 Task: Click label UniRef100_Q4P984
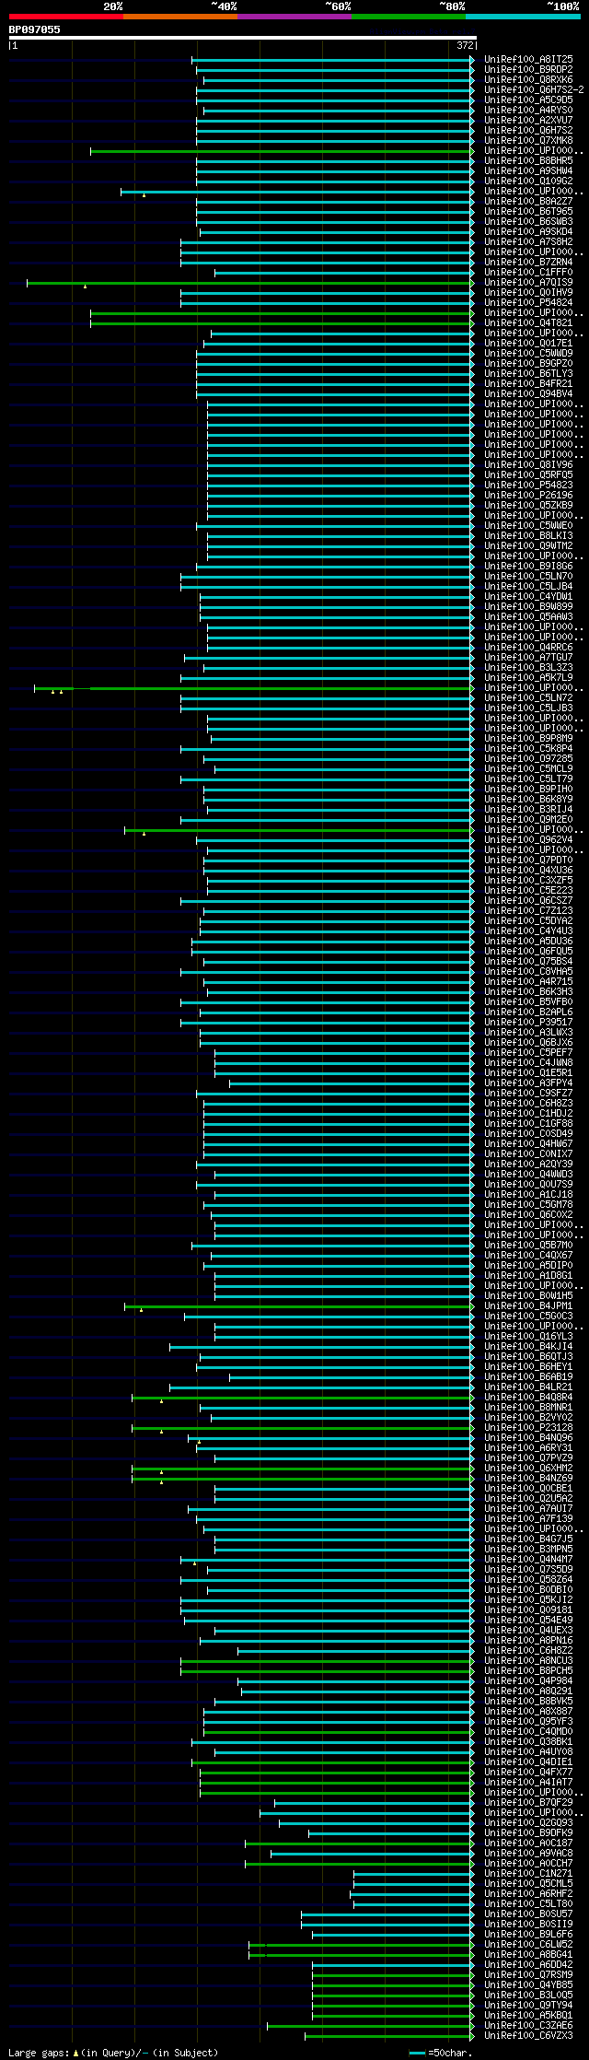[528, 1680]
